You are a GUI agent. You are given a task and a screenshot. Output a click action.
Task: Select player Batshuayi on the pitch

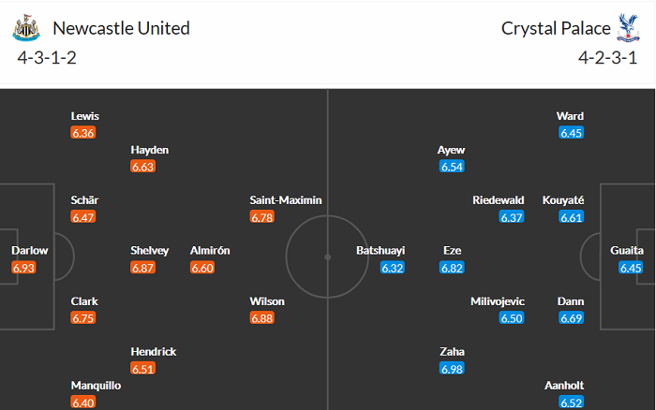click(381, 251)
